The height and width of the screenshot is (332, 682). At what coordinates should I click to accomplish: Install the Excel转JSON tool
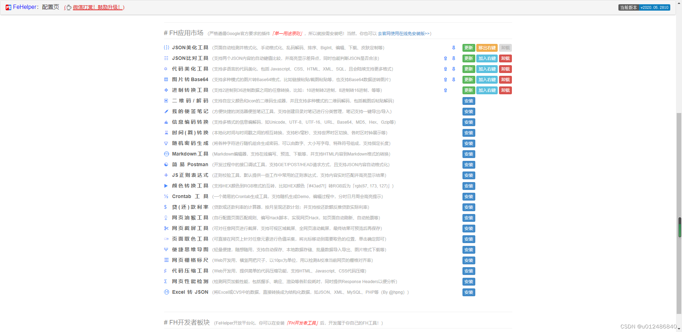click(469, 292)
